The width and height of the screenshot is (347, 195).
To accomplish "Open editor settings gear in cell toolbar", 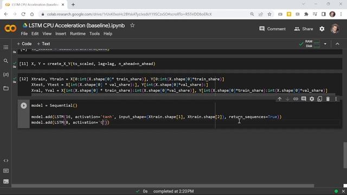I will tap(312, 99).
